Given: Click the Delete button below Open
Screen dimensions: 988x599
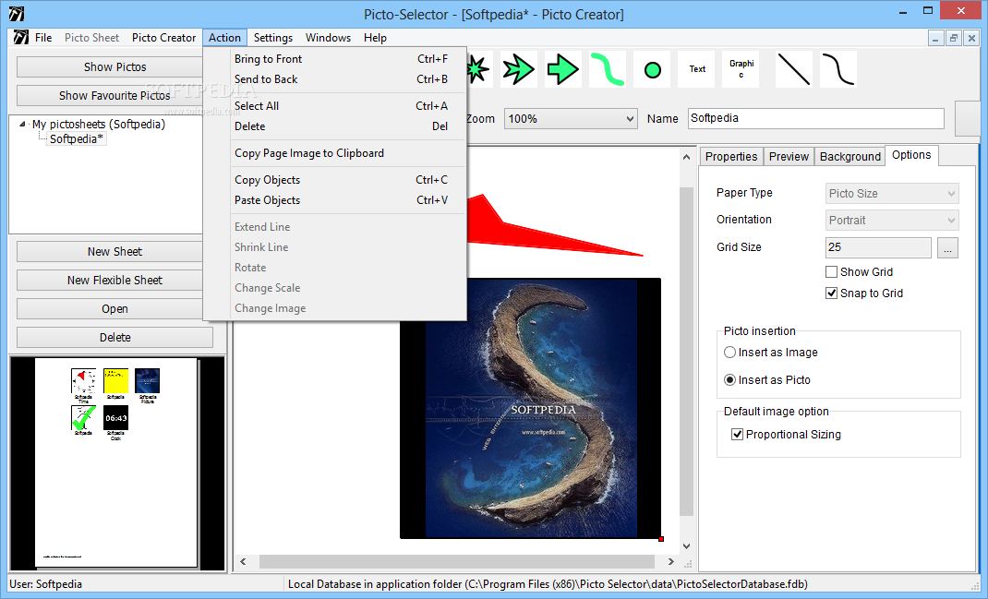Looking at the screenshot, I should pos(114,337).
